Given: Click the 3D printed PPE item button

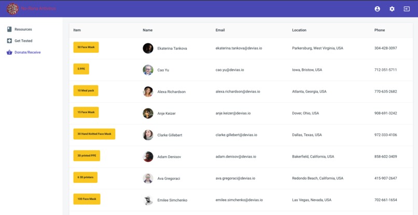Looking at the screenshot, I should 87,156.
